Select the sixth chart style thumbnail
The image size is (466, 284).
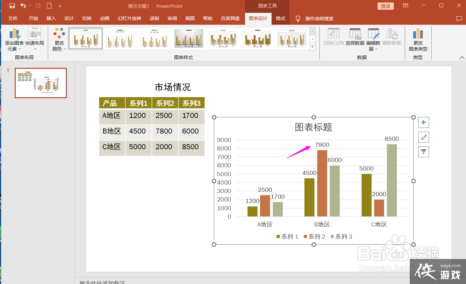coord(258,38)
